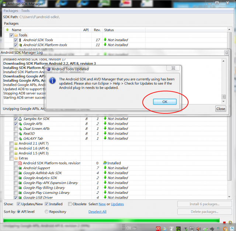Click the Google Analytics SDK icon

click(20, 178)
